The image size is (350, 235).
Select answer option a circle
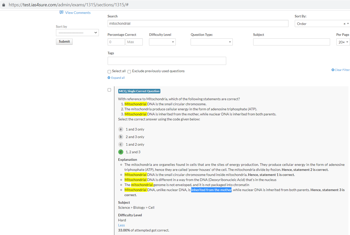[x=121, y=129]
